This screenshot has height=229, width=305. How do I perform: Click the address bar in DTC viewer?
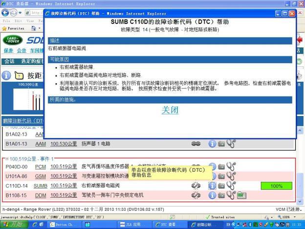click(34, 13)
